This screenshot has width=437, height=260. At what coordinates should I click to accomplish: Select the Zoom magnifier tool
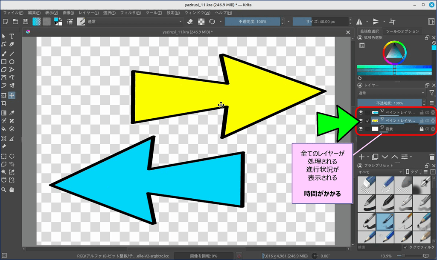point(4,189)
